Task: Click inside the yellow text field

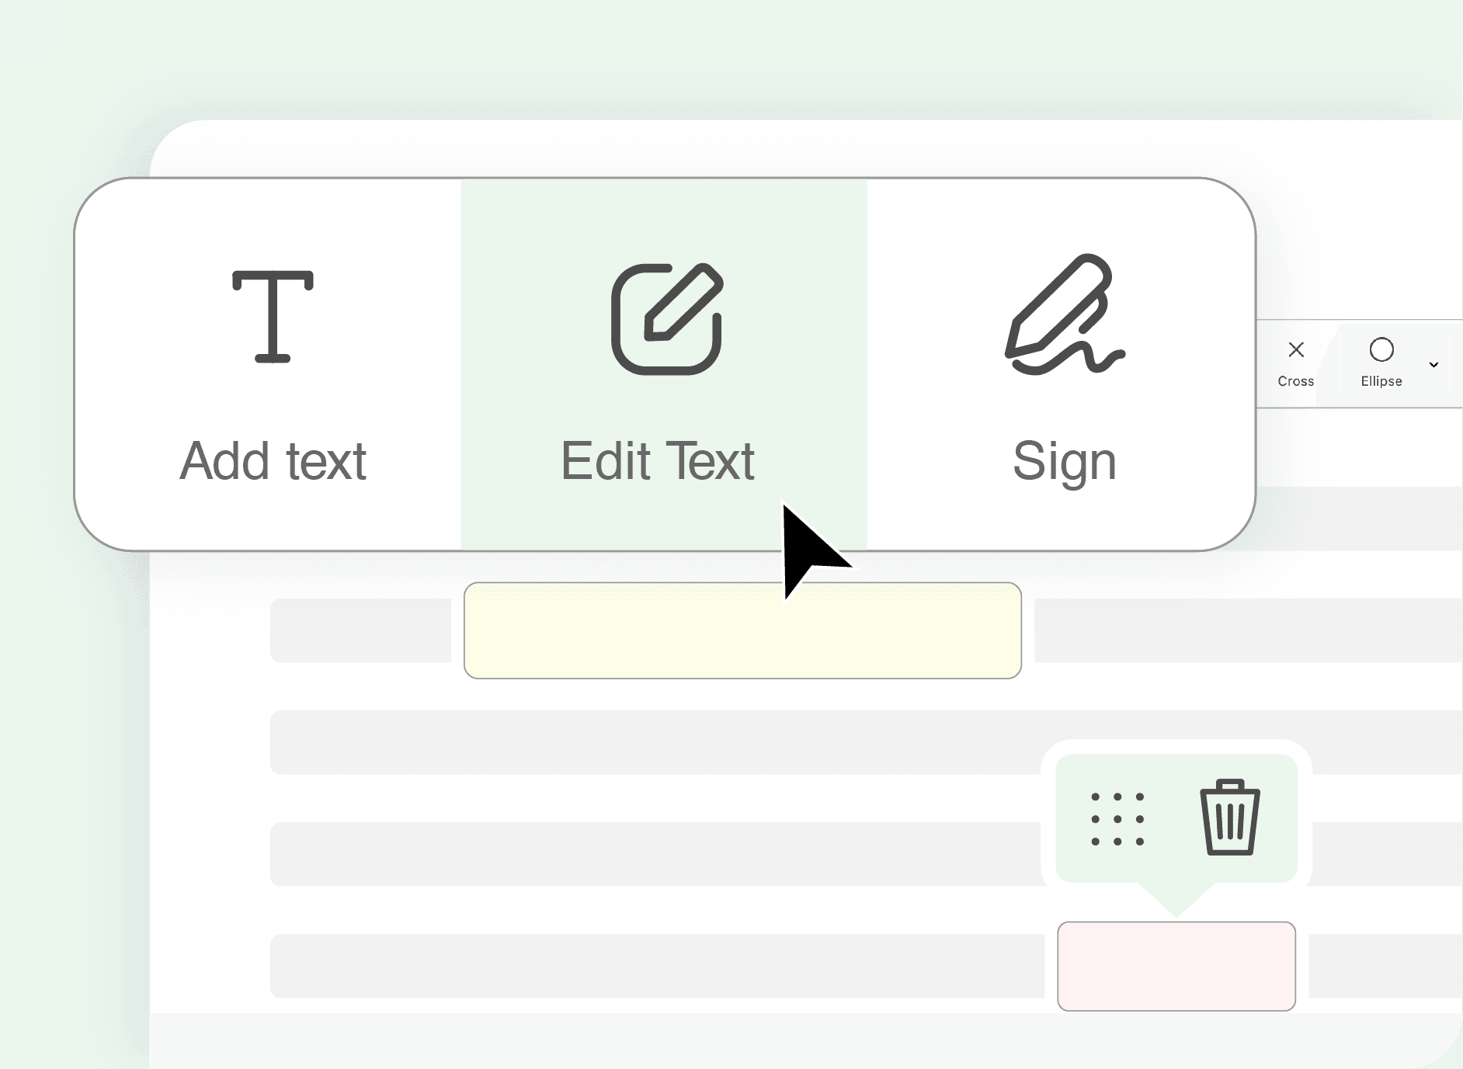Action: pyautogui.click(x=742, y=630)
